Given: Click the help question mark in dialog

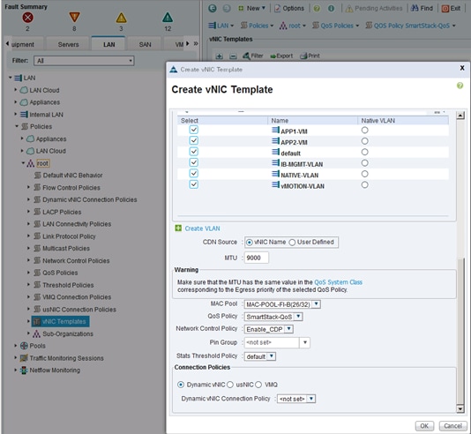Looking at the screenshot, I should (x=460, y=86).
